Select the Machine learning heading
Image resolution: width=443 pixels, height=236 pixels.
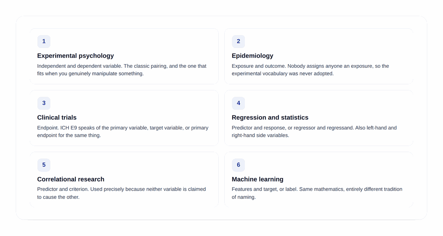pyautogui.click(x=257, y=179)
